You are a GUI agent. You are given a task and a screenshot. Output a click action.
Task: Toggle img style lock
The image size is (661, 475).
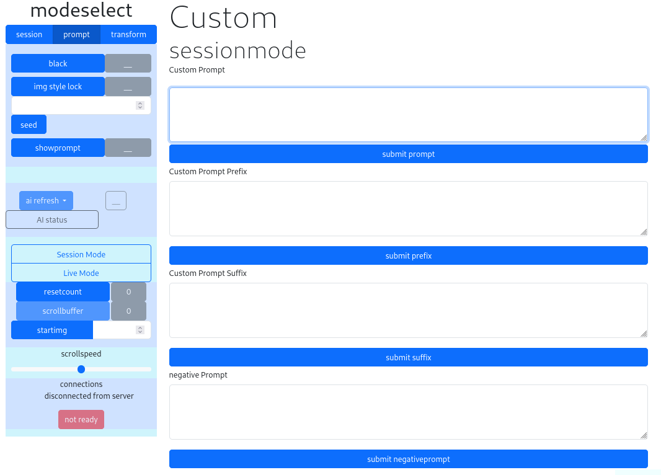tap(58, 87)
